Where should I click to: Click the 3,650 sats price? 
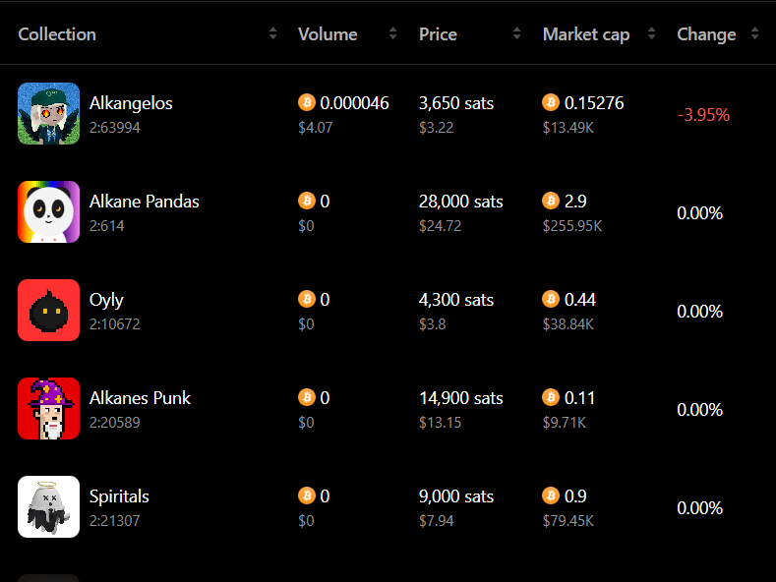point(456,103)
